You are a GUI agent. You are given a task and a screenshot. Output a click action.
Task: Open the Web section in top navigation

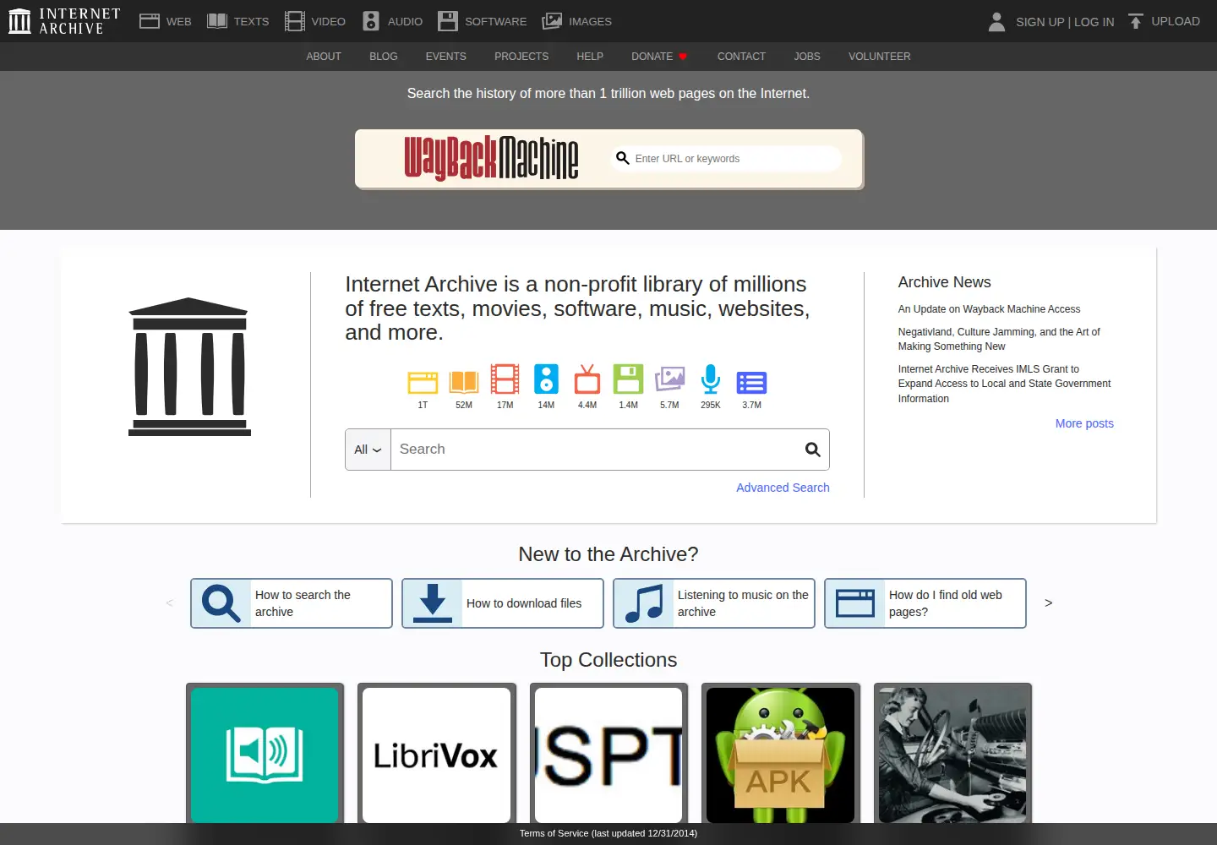click(166, 21)
